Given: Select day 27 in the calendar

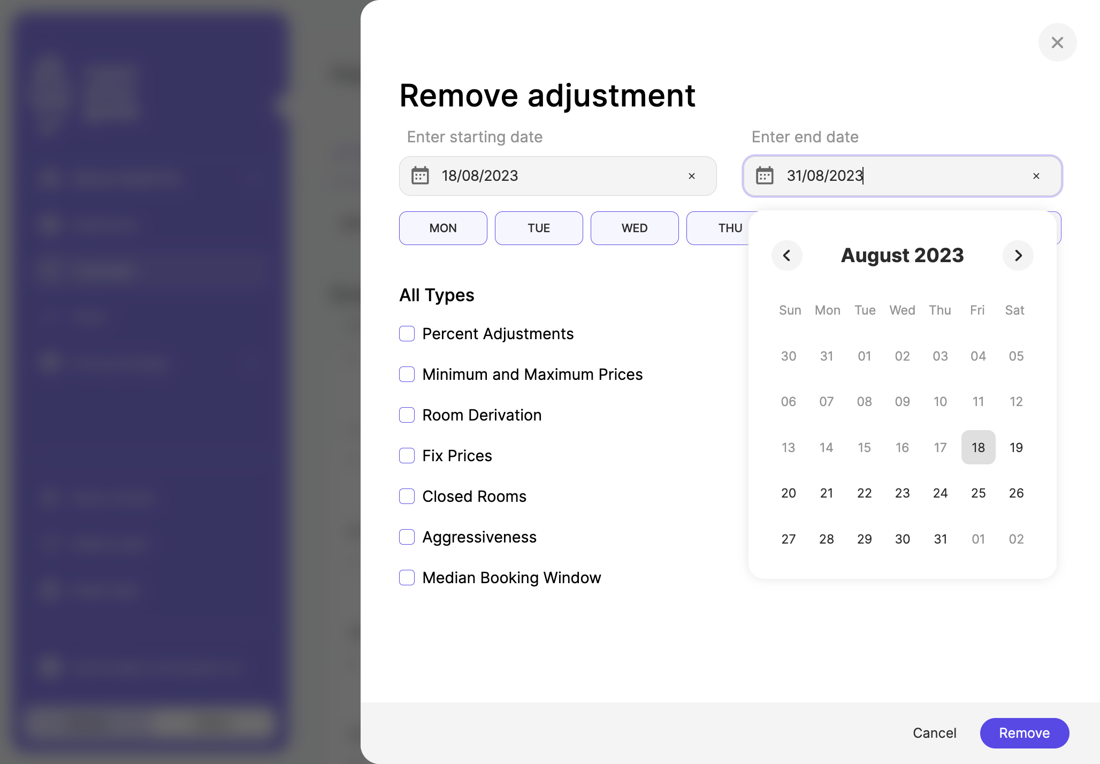Looking at the screenshot, I should [x=788, y=539].
